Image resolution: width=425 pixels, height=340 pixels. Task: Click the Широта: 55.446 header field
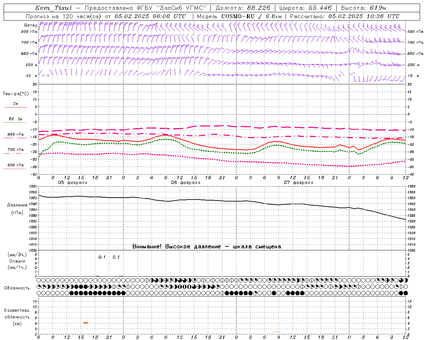(305, 8)
